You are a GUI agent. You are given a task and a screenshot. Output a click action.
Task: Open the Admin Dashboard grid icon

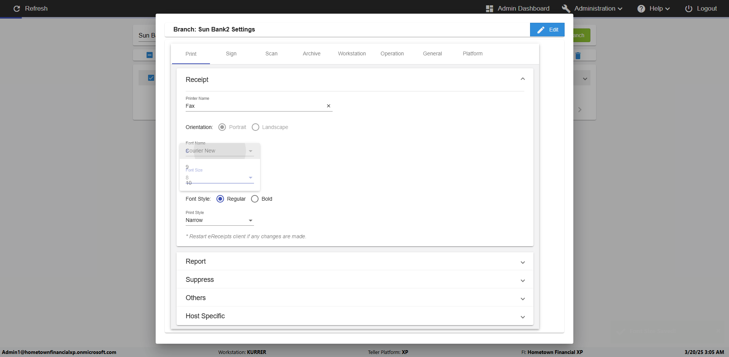[489, 9]
